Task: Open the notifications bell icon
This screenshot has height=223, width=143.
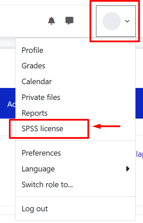Action: pos(51,21)
